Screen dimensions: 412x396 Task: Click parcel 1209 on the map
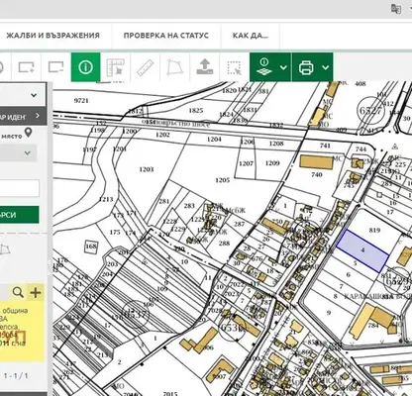click(x=272, y=163)
